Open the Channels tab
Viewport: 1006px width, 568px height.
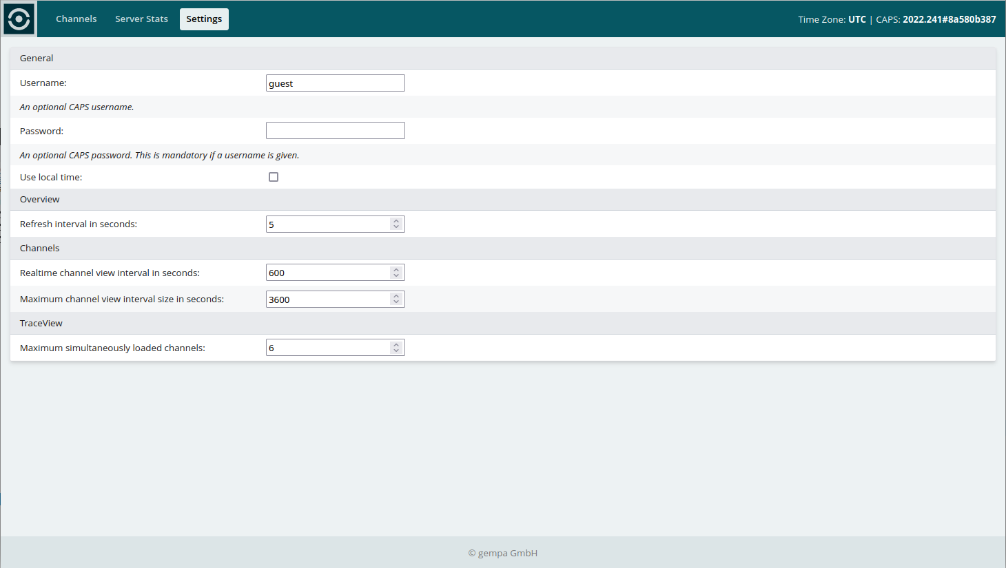76,19
